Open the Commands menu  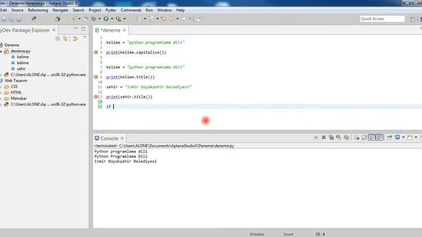point(131,11)
